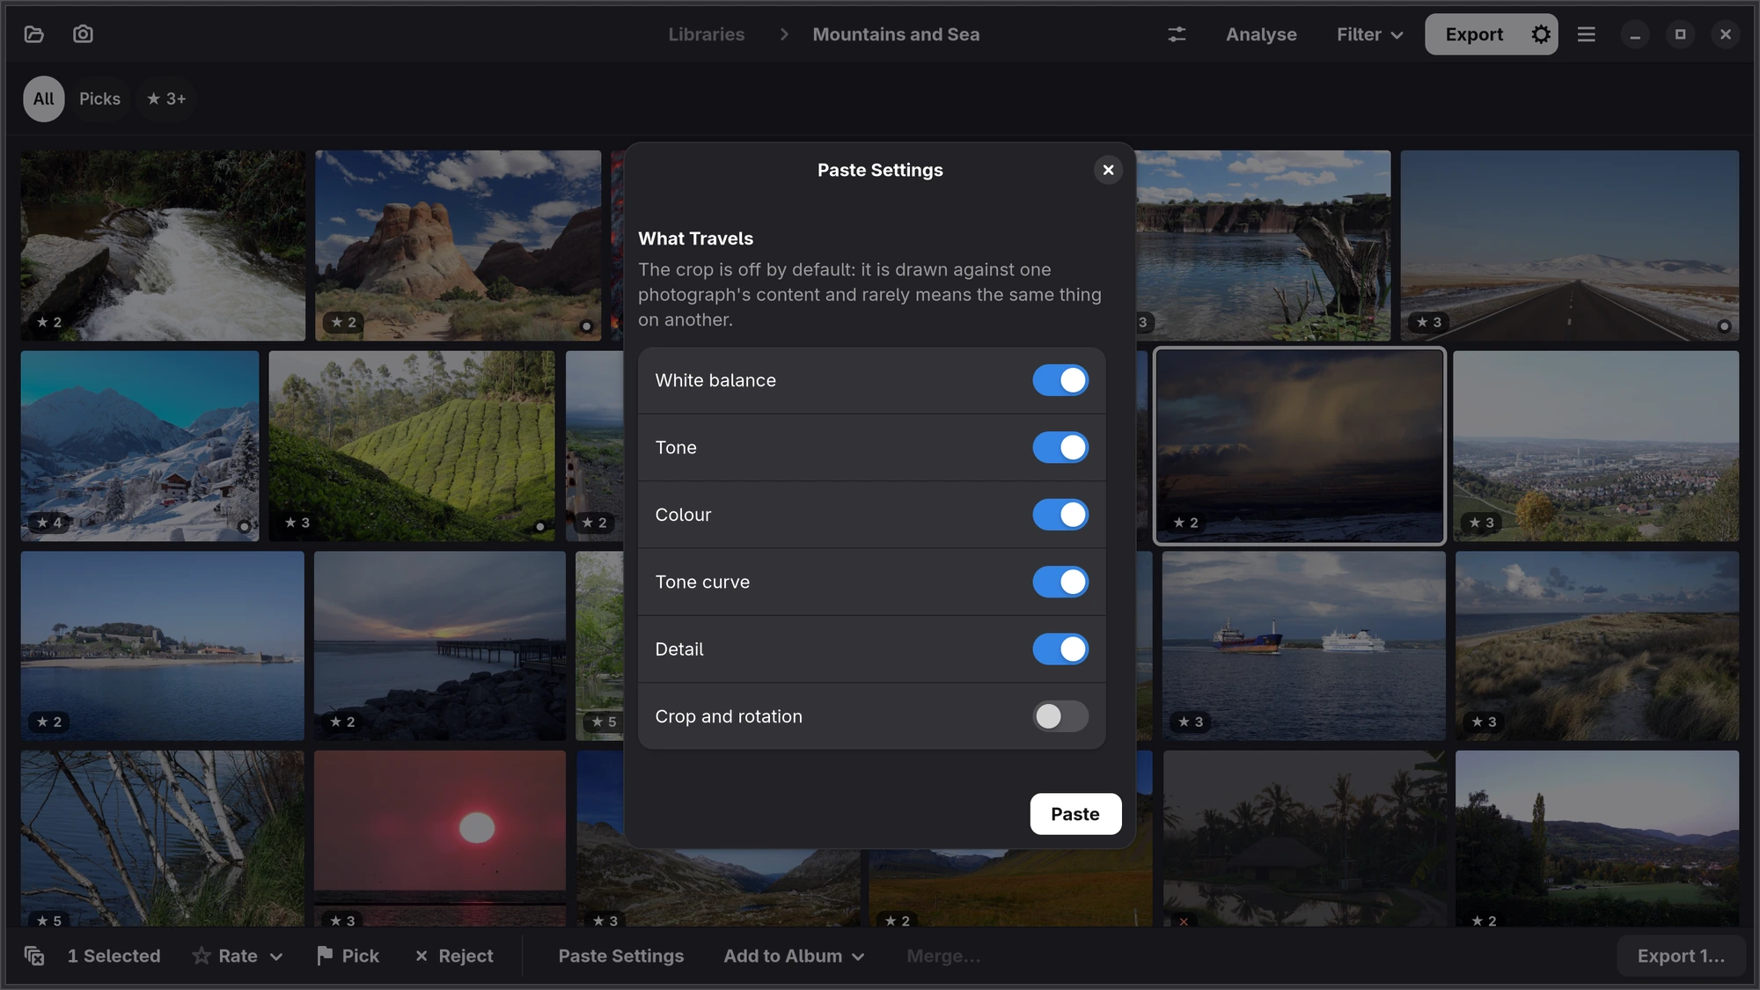
Task: Select the snowy mountain village thumbnail
Action: coord(140,446)
